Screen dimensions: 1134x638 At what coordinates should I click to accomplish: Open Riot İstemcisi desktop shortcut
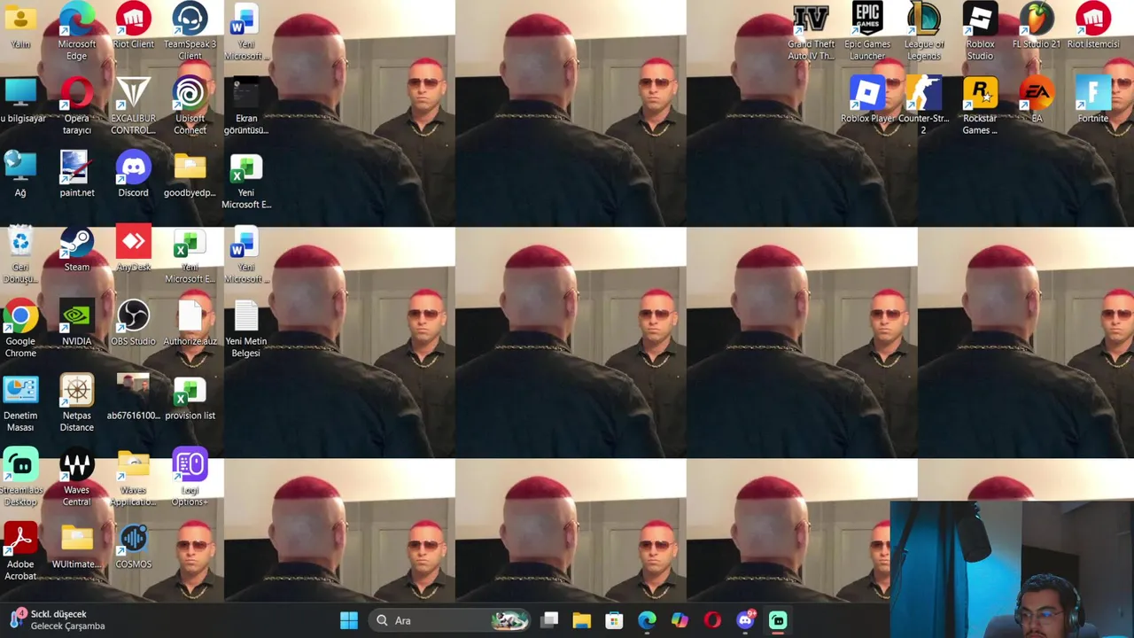[x=1093, y=26]
